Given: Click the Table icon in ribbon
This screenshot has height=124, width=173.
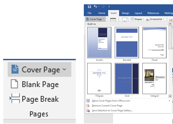Looking at the screenshot, I should [113, 20].
